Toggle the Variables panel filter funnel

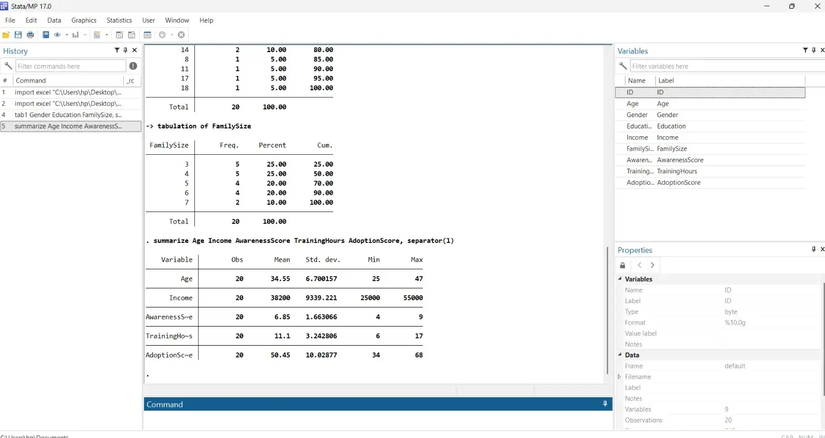tap(805, 50)
